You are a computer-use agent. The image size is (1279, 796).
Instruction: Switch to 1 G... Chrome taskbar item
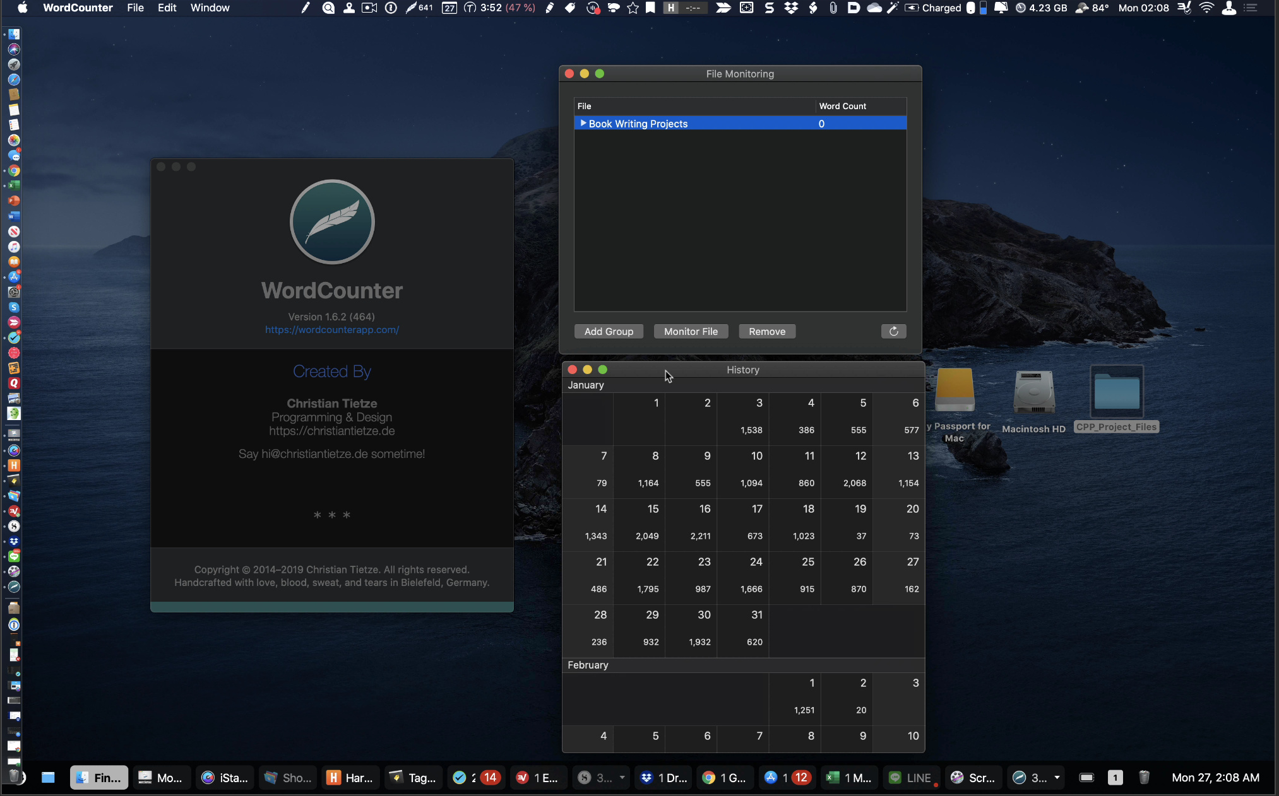coord(725,778)
